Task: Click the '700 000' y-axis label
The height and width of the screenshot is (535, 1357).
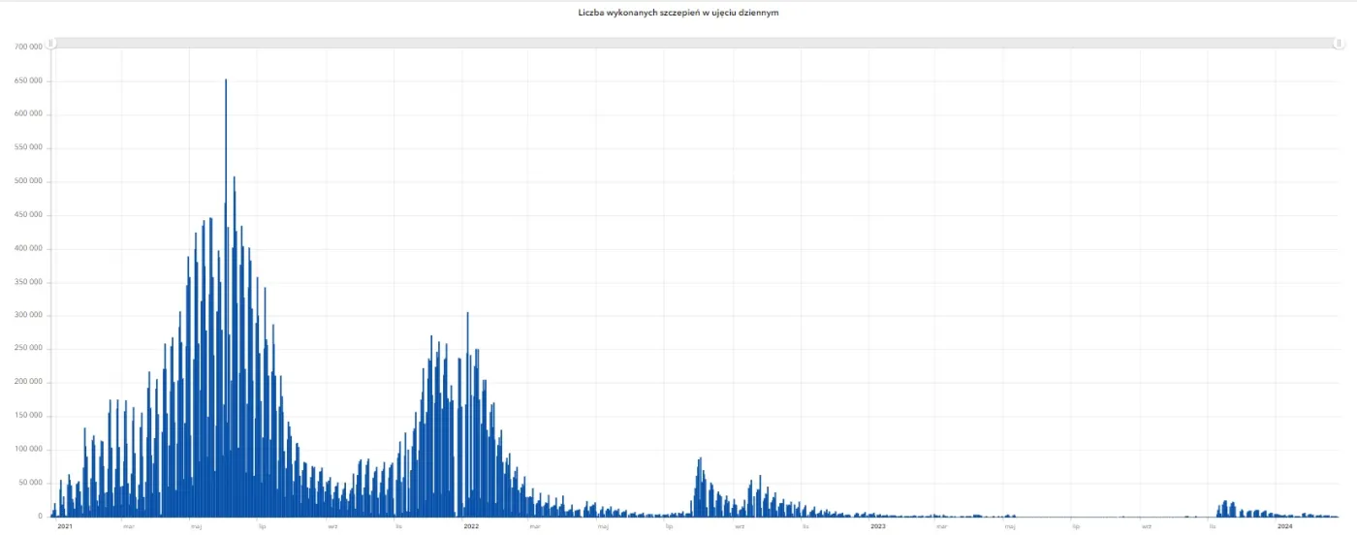Action: click(x=27, y=47)
